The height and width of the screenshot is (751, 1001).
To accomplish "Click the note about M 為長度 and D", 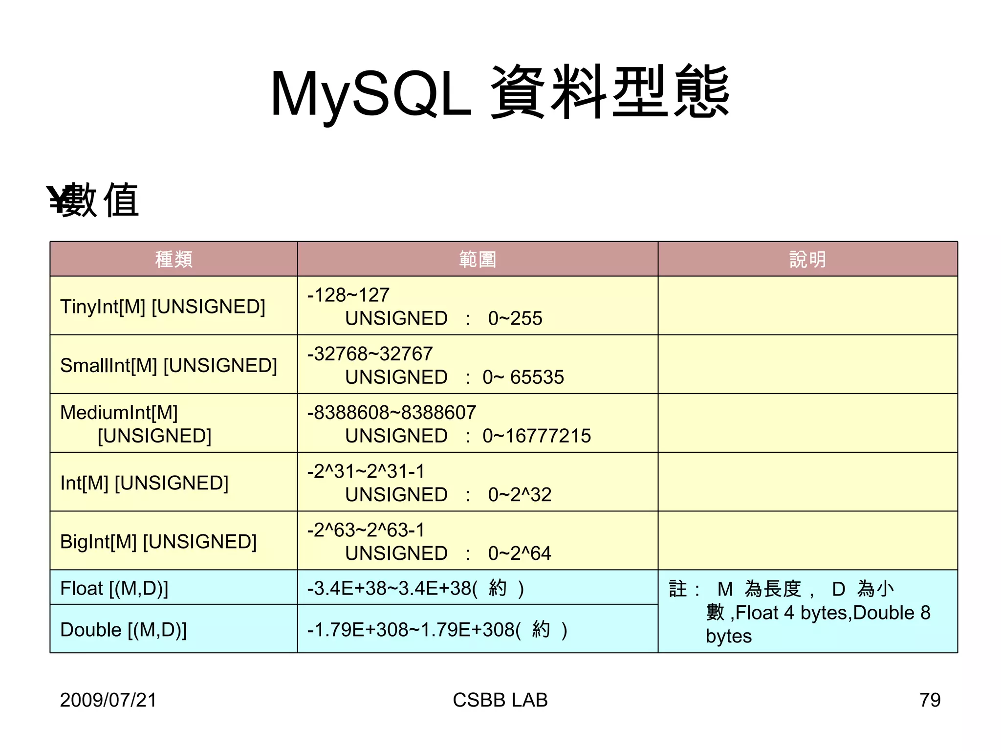I will click(808, 612).
